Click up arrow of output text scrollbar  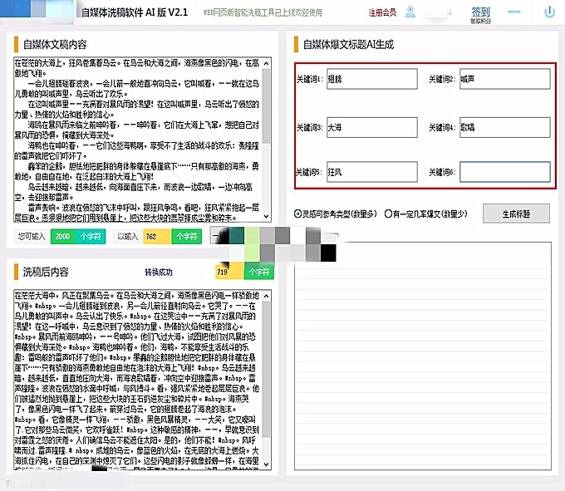click(x=266, y=296)
